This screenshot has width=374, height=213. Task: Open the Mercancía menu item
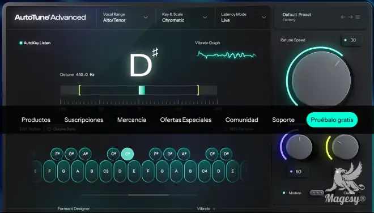pos(131,120)
